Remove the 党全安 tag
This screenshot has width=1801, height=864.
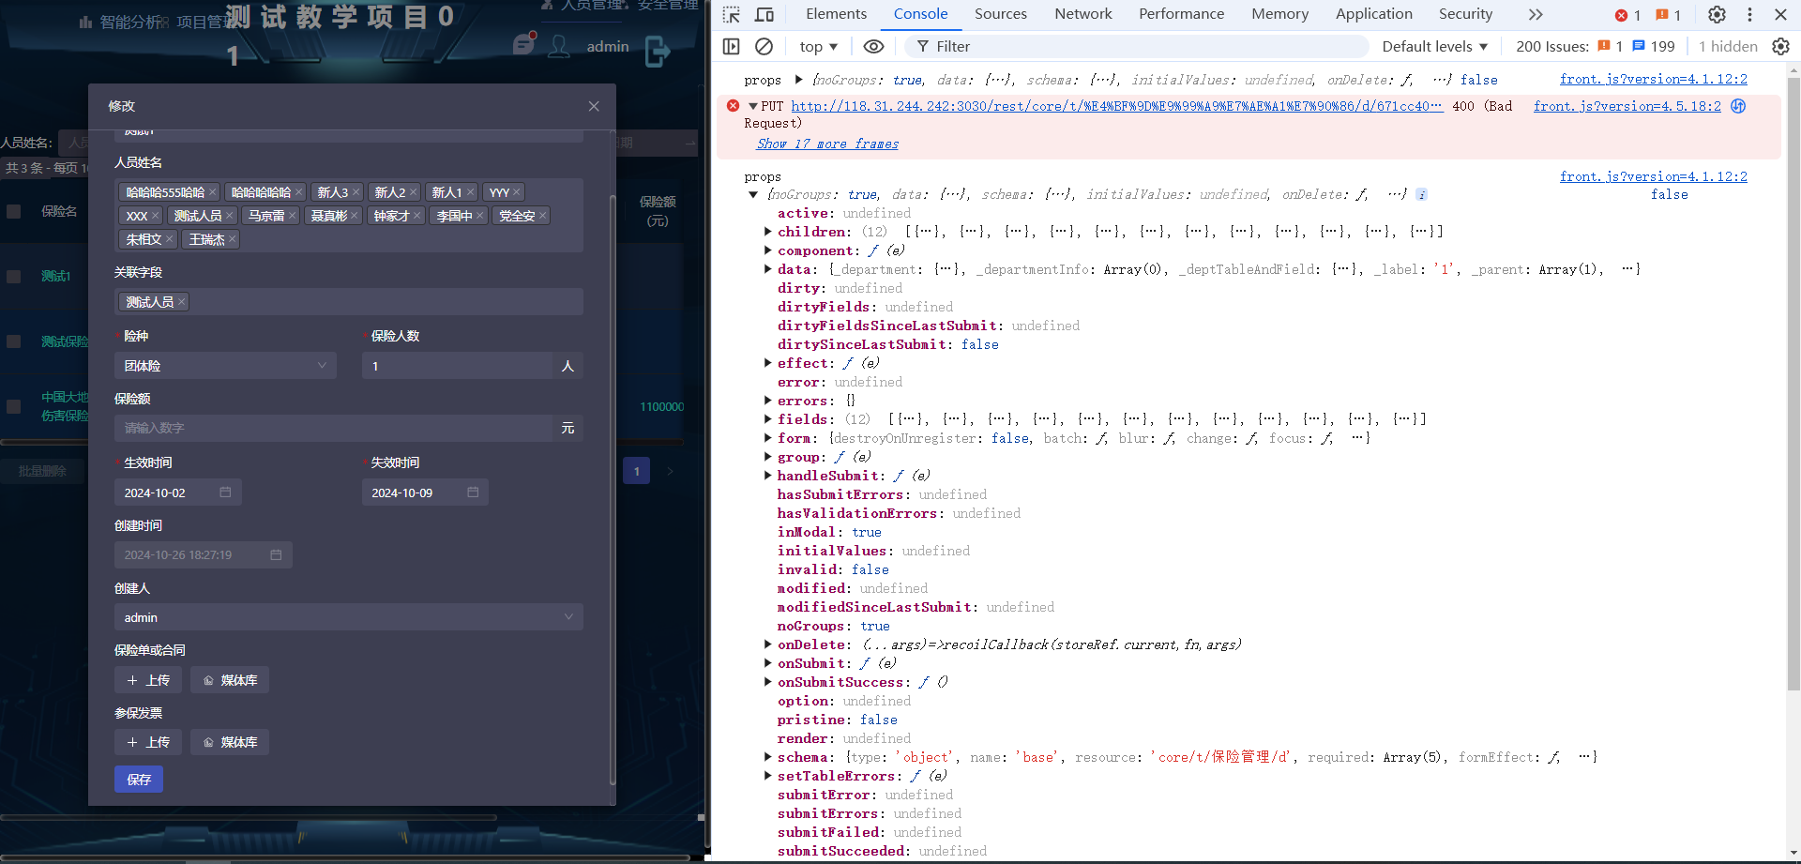(543, 216)
